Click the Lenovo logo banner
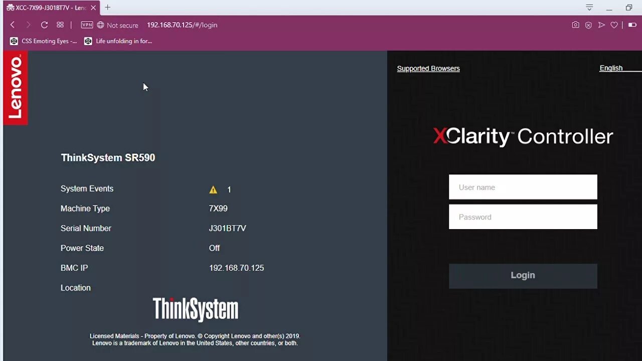The width and height of the screenshot is (642, 361). [x=16, y=87]
